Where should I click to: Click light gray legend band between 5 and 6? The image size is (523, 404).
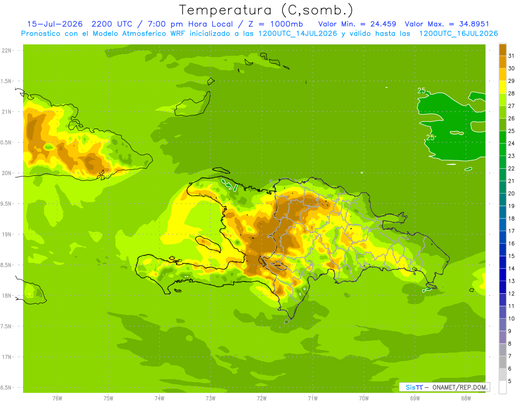(503, 375)
